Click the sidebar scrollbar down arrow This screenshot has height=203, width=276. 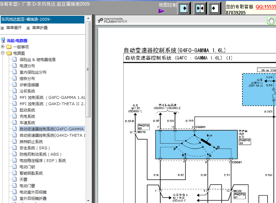point(88,201)
